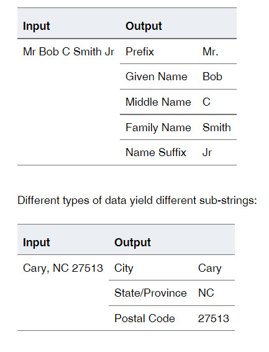The image size is (269, 352).
Task: Select the middle name value 'C'
Action: 206,102
